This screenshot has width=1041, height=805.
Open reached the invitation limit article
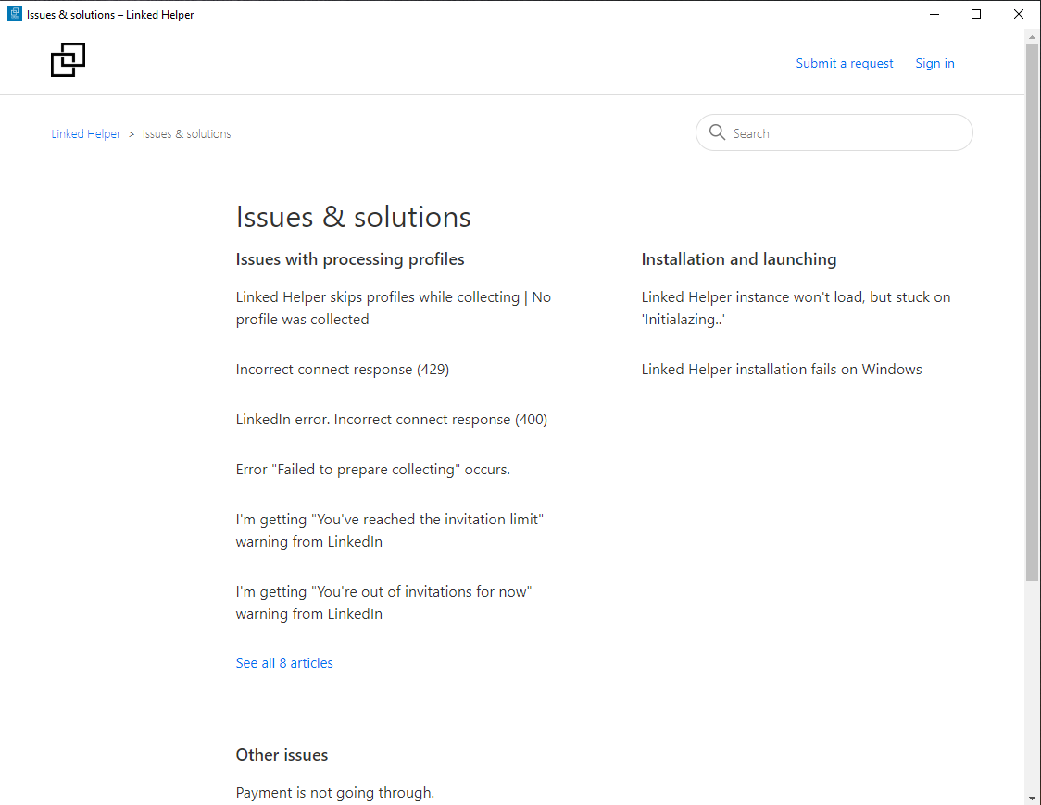(x=390, y=530)
